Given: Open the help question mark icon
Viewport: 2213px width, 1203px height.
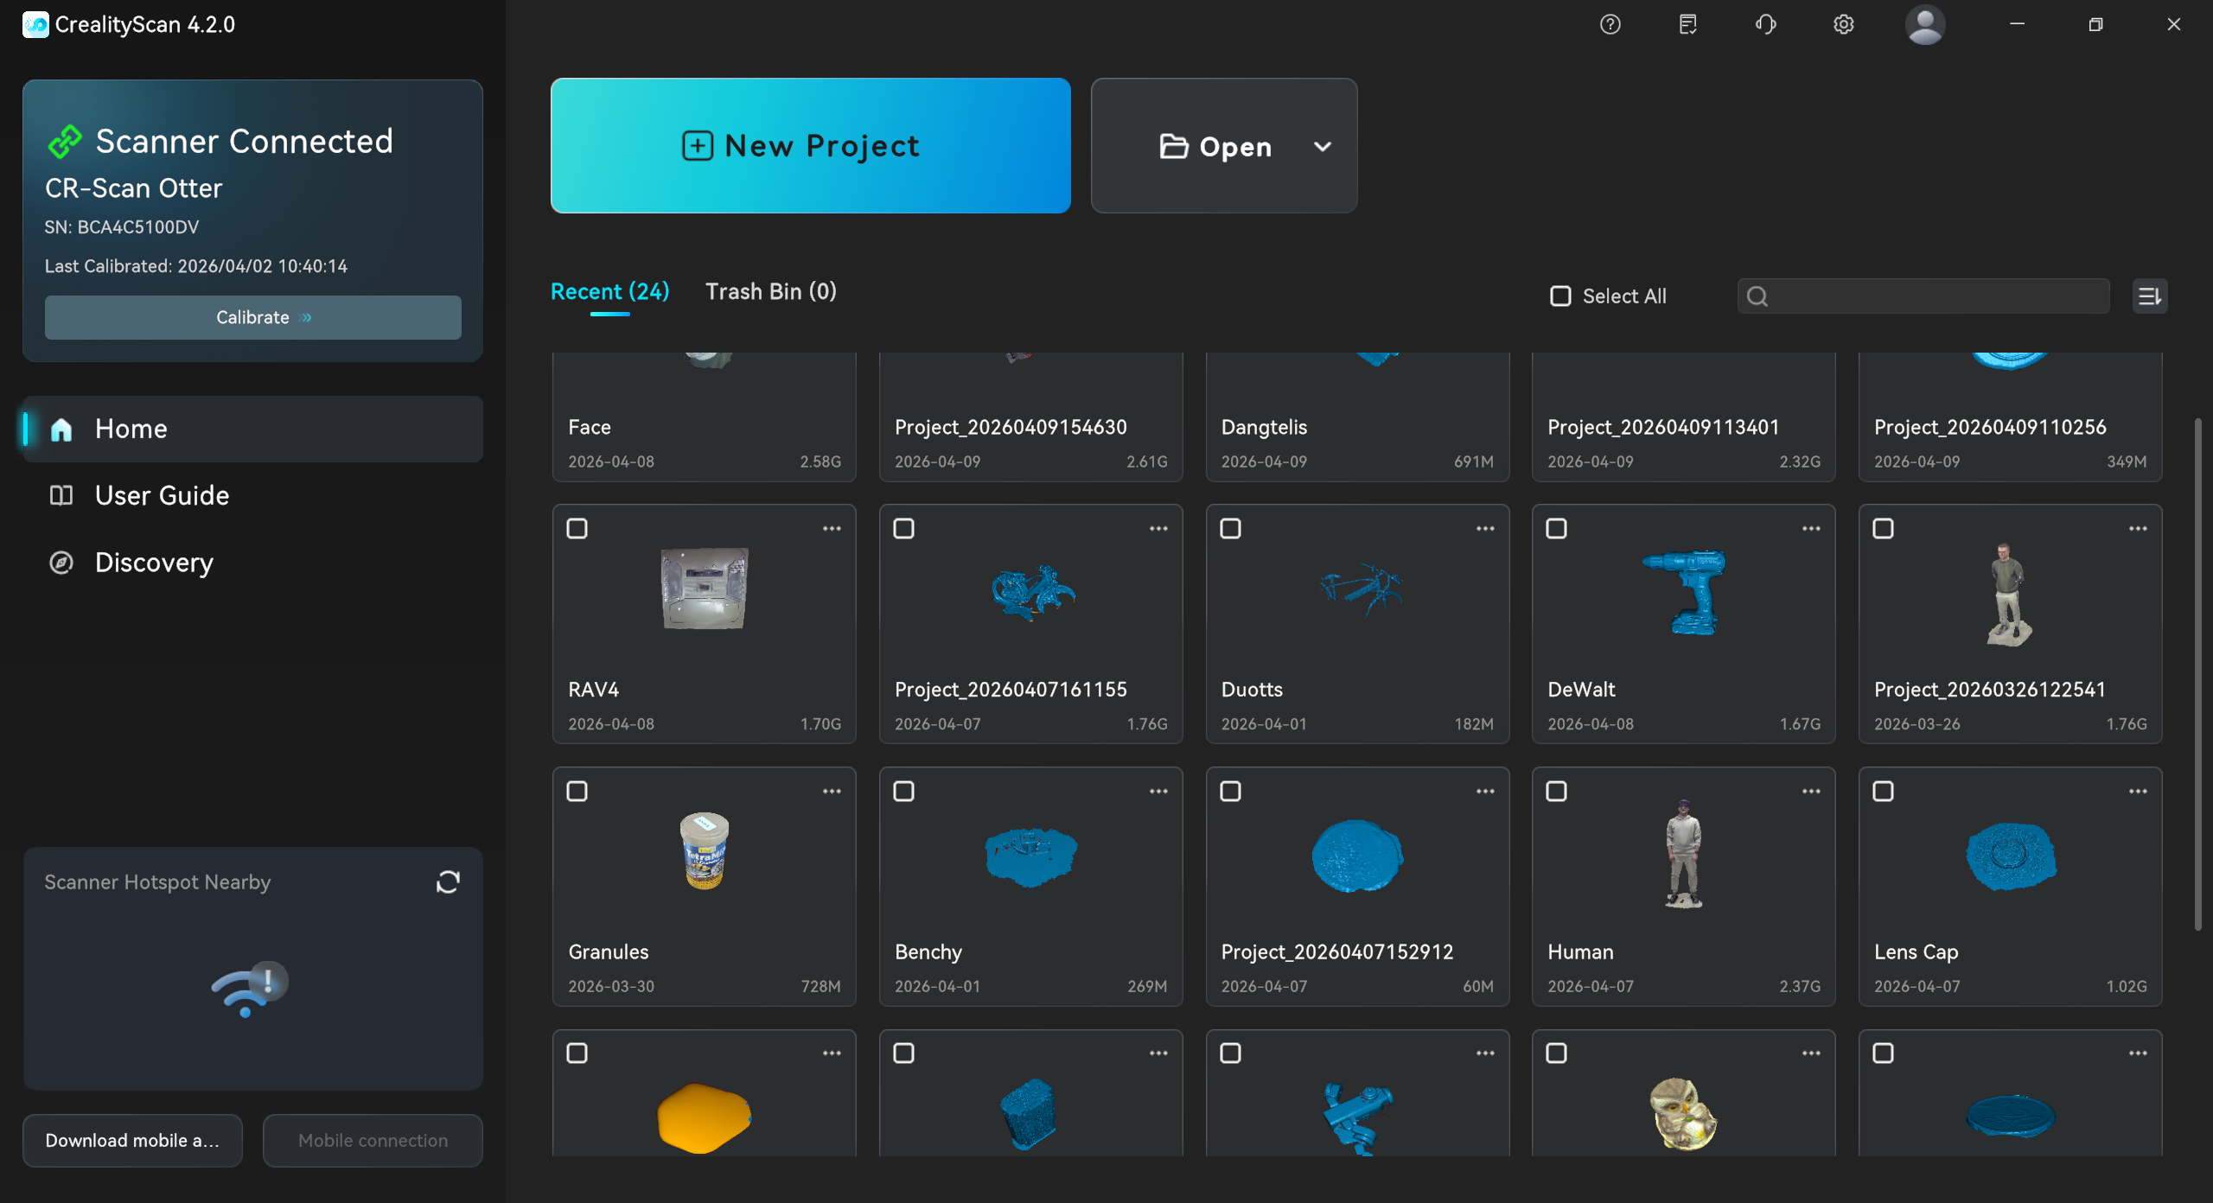Looking at the screenshot, I should 1610,24.
